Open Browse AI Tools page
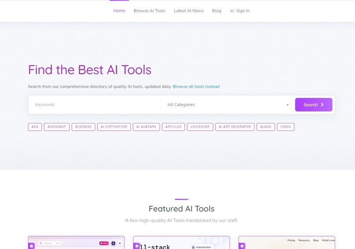This screenshot has width=355, height=249. point(149,11)
